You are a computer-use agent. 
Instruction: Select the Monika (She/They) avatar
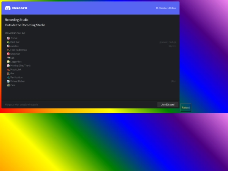[8, 66]
